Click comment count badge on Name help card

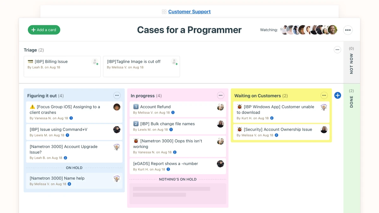69,184
